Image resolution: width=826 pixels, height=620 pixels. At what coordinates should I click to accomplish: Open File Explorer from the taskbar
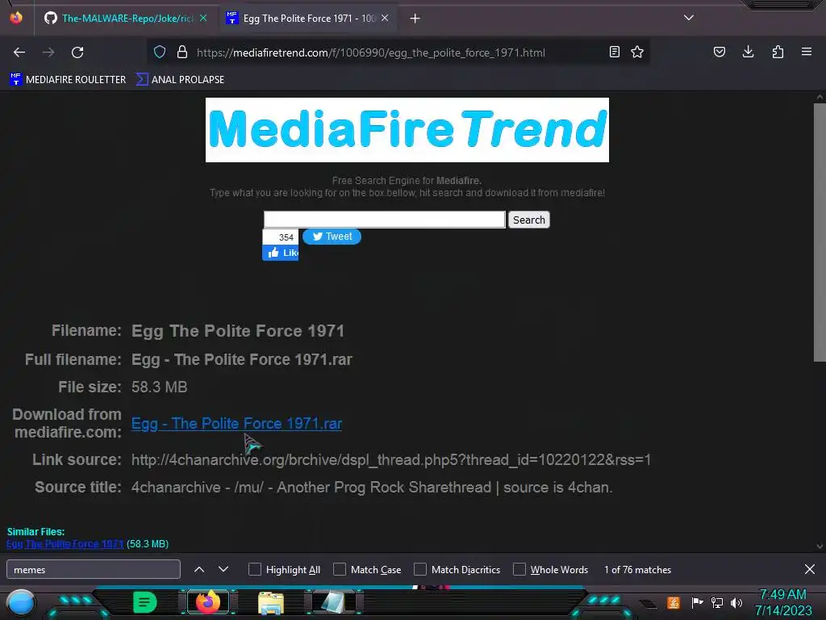click(271, 602)
